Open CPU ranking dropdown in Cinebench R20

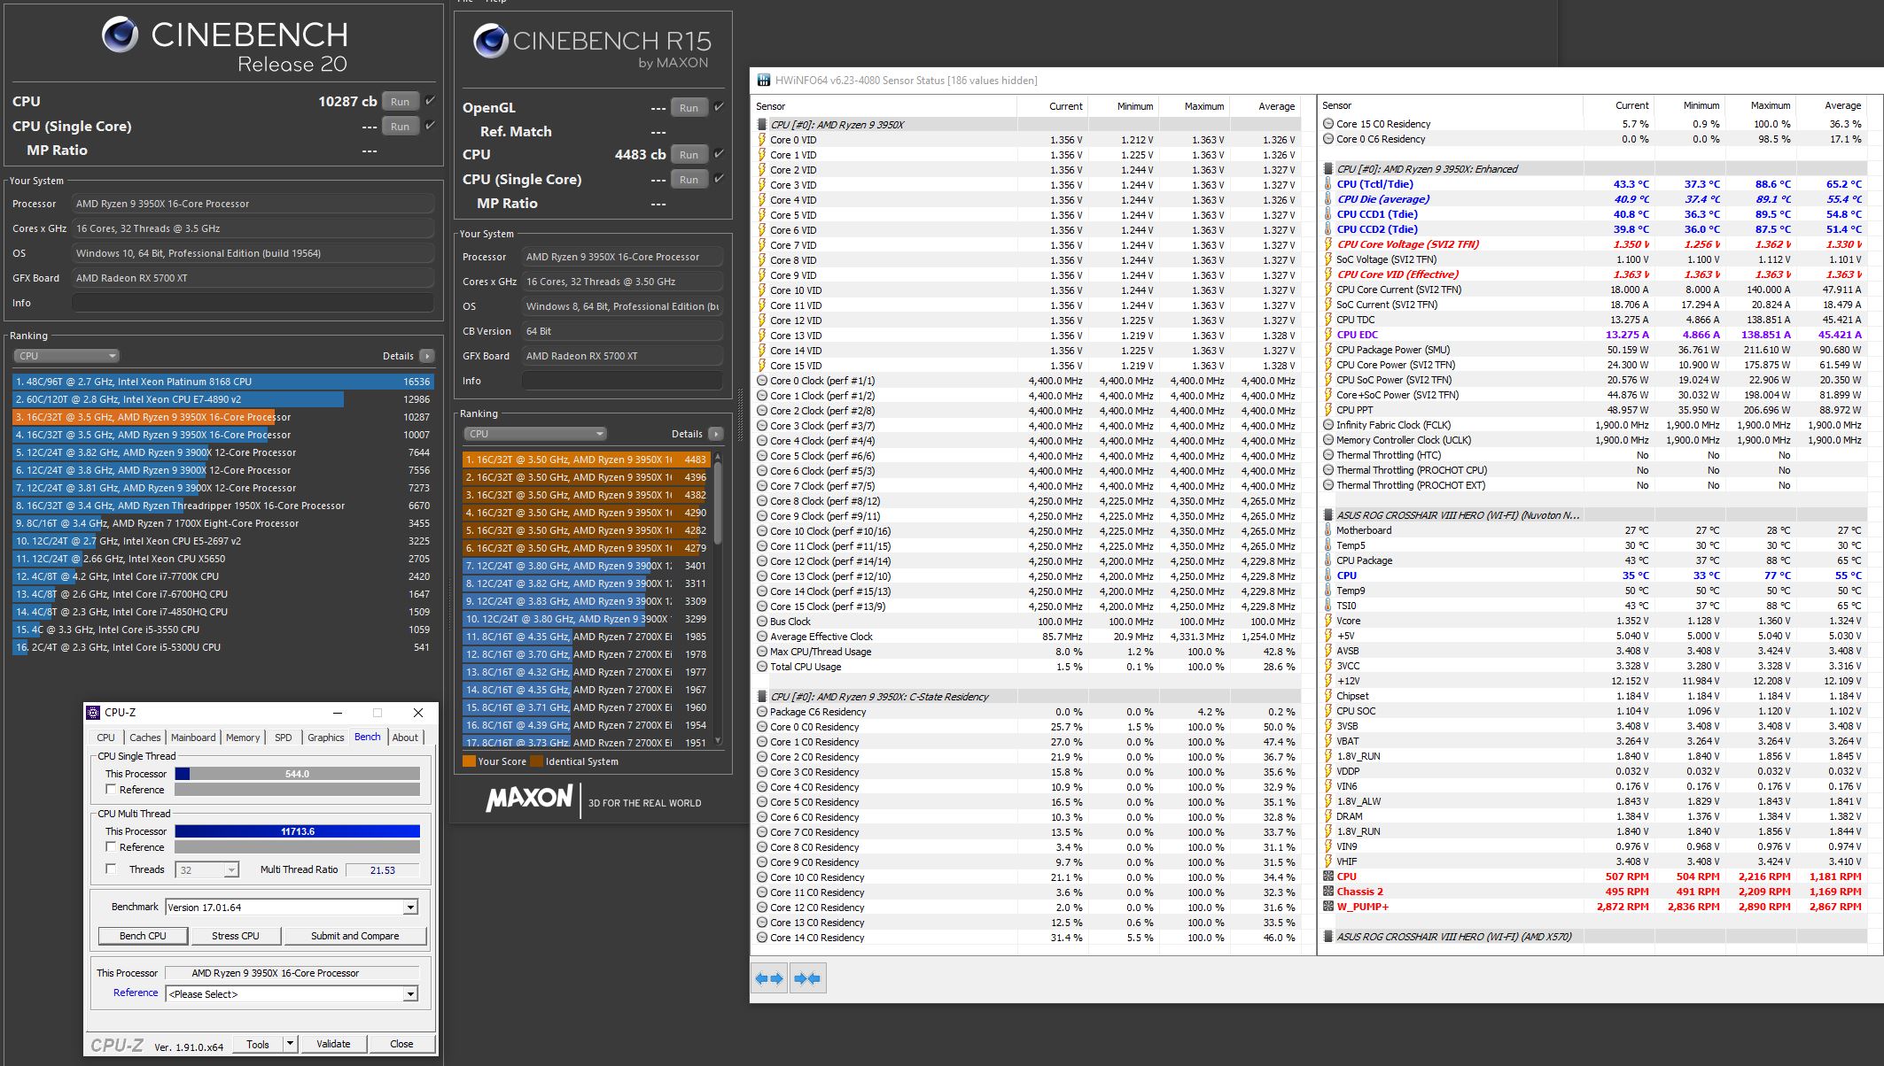pyautogui.click(x=66, y=356)
